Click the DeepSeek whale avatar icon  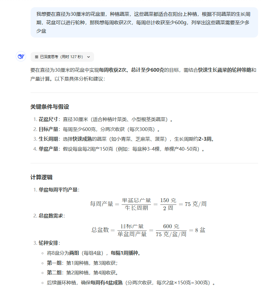21,57
